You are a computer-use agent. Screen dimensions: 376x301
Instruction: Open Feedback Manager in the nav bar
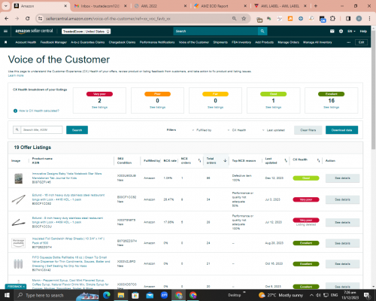coord(53,42)
